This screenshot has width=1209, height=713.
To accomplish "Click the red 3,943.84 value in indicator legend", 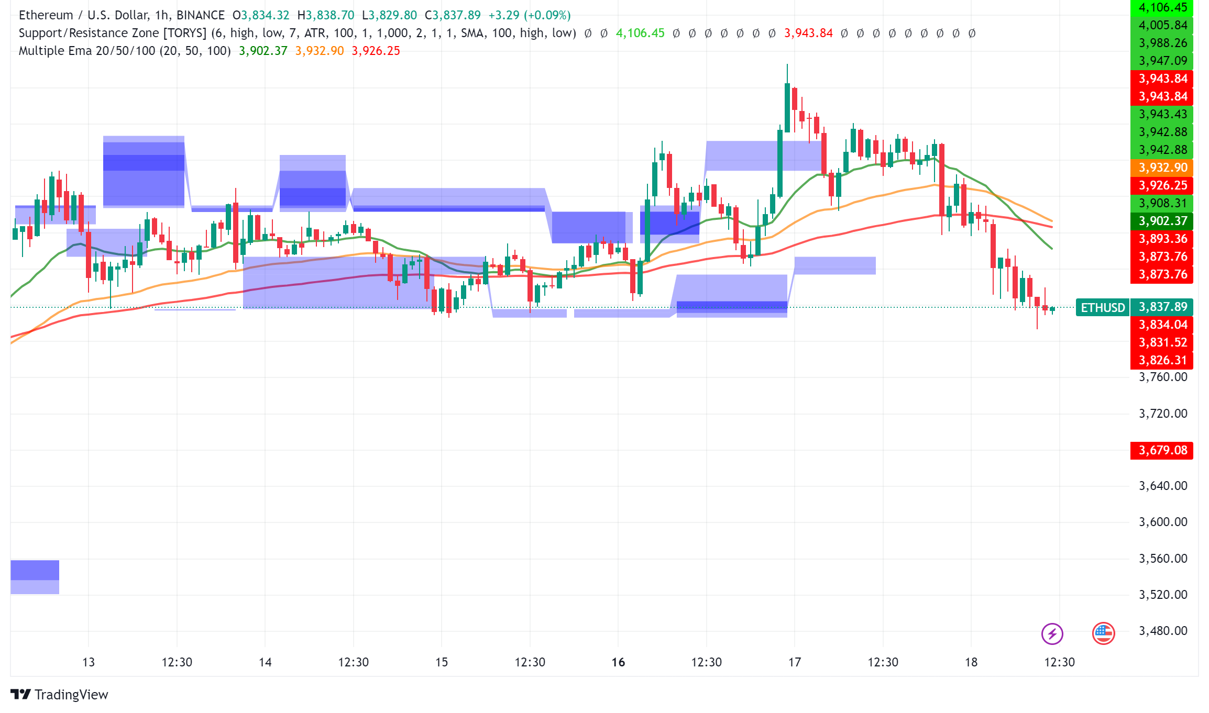I will coord(808,33).
